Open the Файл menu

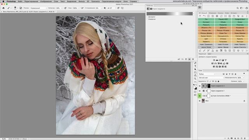tap(20, 1)
